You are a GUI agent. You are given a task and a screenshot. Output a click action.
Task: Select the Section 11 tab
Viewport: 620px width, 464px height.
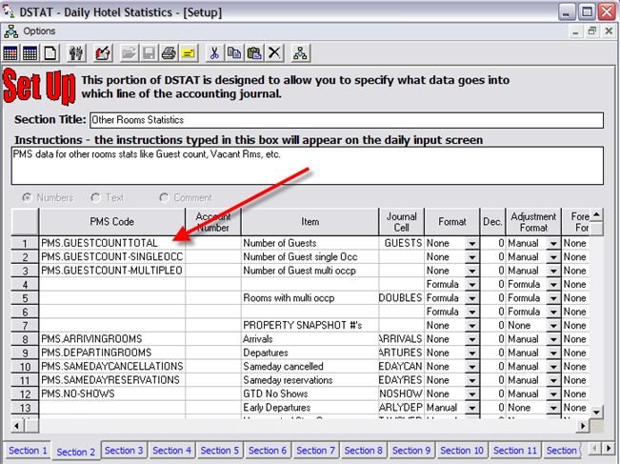pyautogui.click(x=515, y=450)
